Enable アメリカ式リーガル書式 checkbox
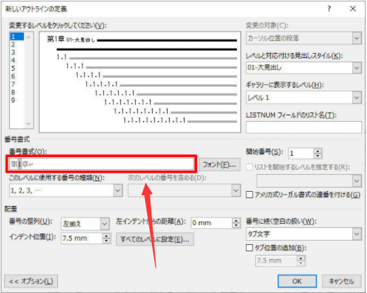Viewport: 367px width, 293px height. point(250,195)
